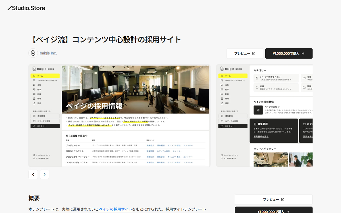Click the document icon beside 募集要項

click(x=34, y=116)
